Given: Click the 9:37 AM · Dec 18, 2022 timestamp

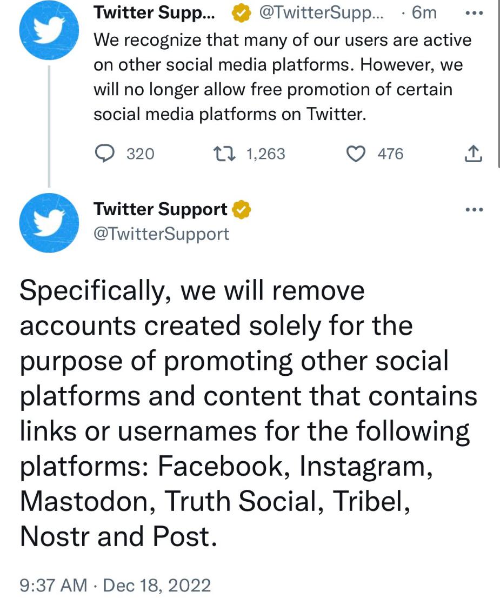Looking at the screenshot, I should pyautogui.click(x=115, y=585).
